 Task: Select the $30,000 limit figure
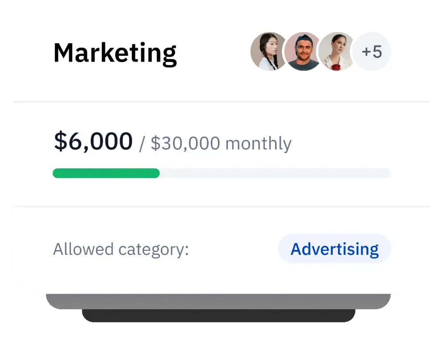pos(185,143)
